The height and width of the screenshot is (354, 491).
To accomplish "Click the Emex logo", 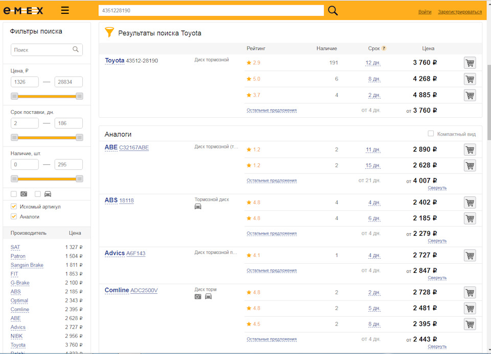I will coord(23,11).
